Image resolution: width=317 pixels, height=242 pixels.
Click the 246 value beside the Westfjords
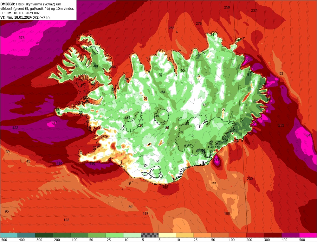113,67
